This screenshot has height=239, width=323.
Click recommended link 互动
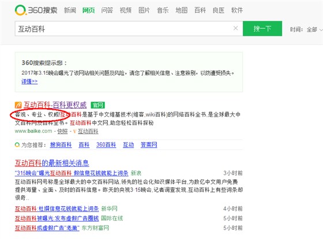[128, 145]
